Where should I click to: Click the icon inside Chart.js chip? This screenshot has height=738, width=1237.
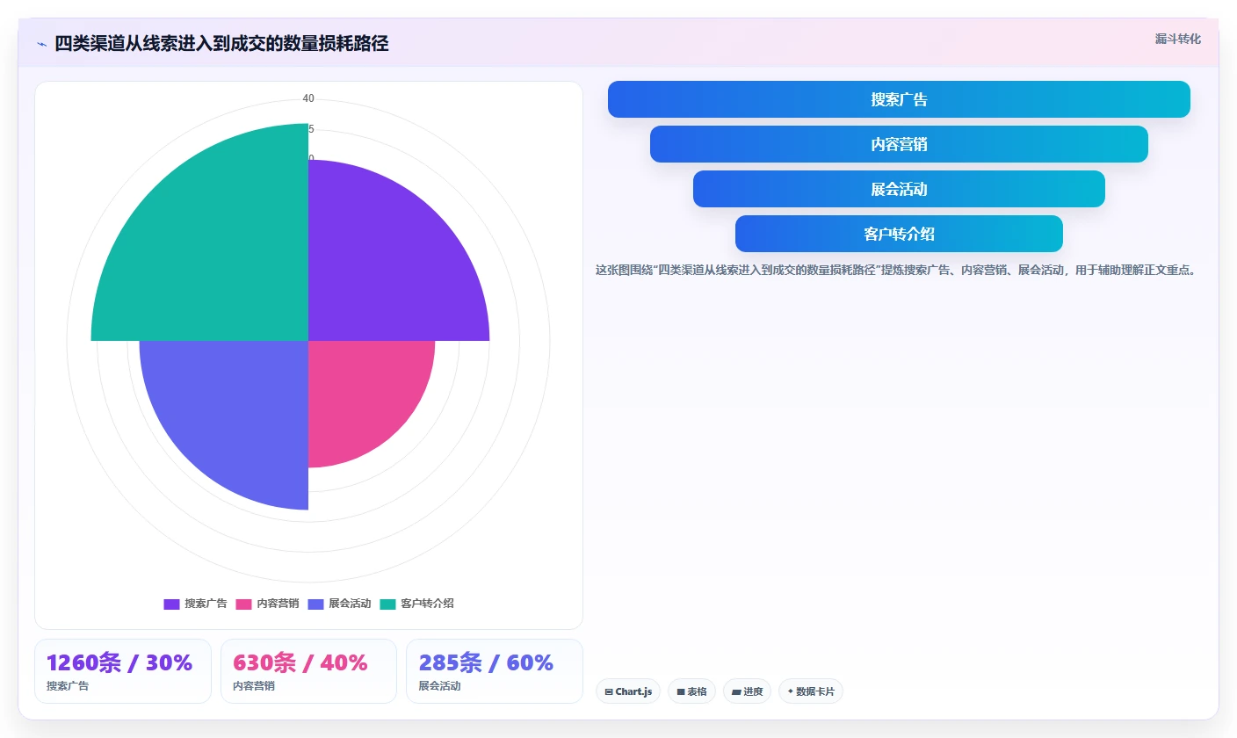609,692
